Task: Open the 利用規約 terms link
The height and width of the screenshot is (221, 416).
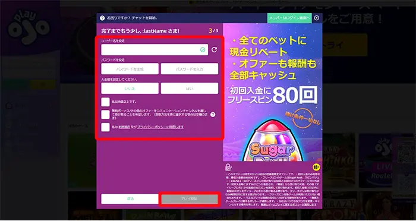Action: click(x=124, y=127)
